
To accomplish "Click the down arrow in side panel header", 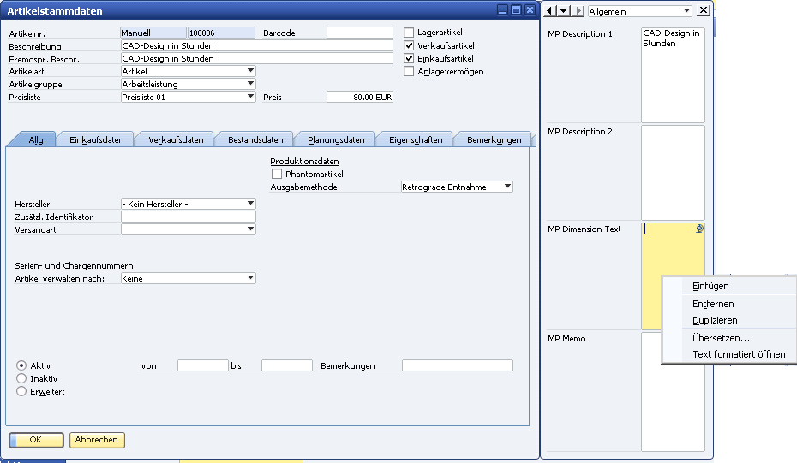I will coord(564,10).
